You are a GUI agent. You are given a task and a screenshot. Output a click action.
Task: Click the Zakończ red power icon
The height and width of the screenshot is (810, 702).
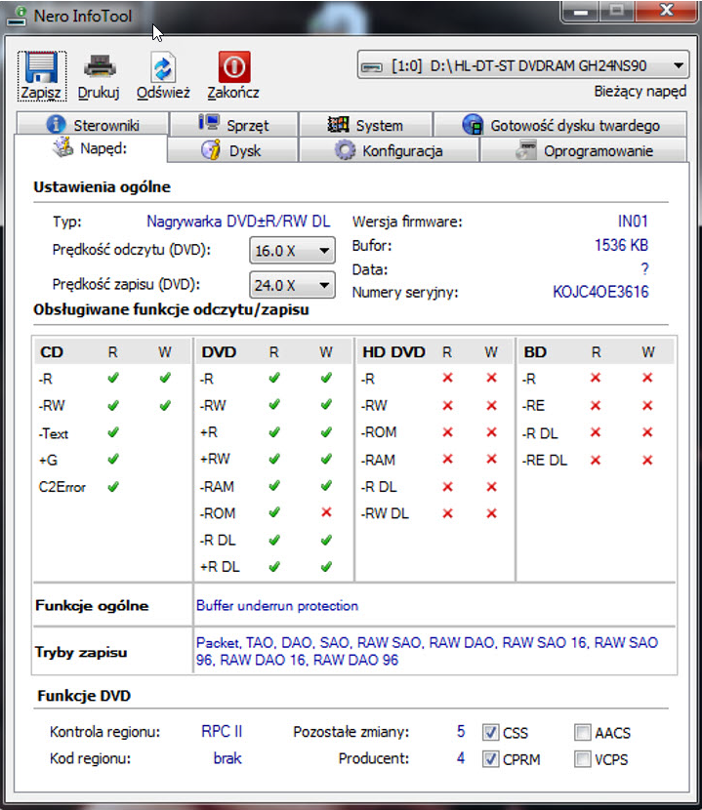click(234, 67)
